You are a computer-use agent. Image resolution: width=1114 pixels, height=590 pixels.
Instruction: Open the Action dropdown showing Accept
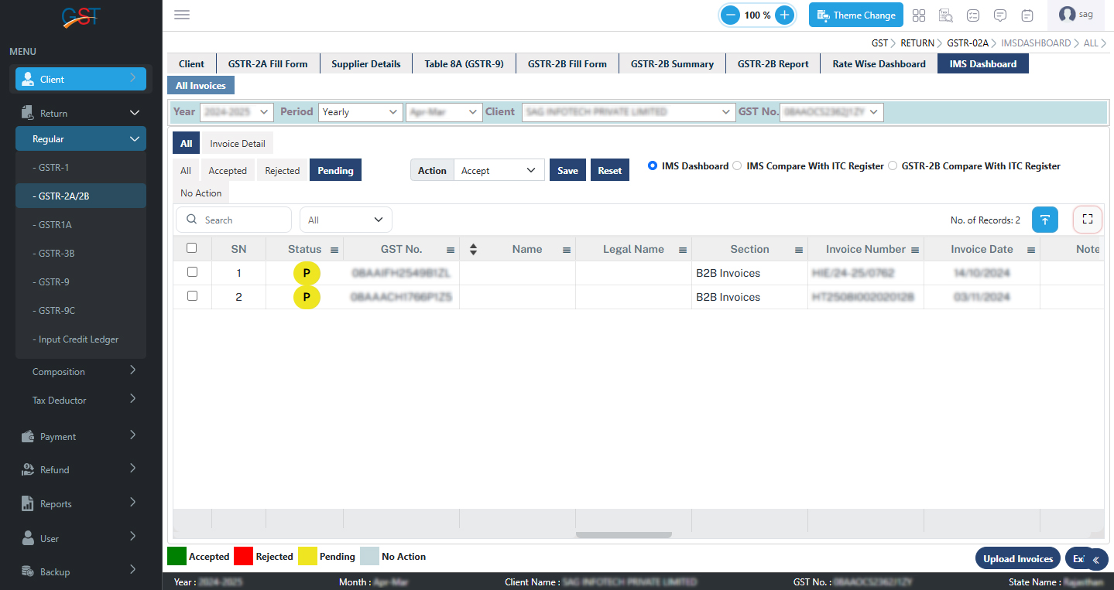499,170
